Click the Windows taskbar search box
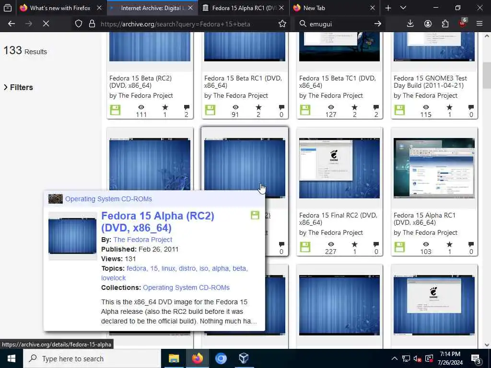491x368 pixels. tap(92, 358)
